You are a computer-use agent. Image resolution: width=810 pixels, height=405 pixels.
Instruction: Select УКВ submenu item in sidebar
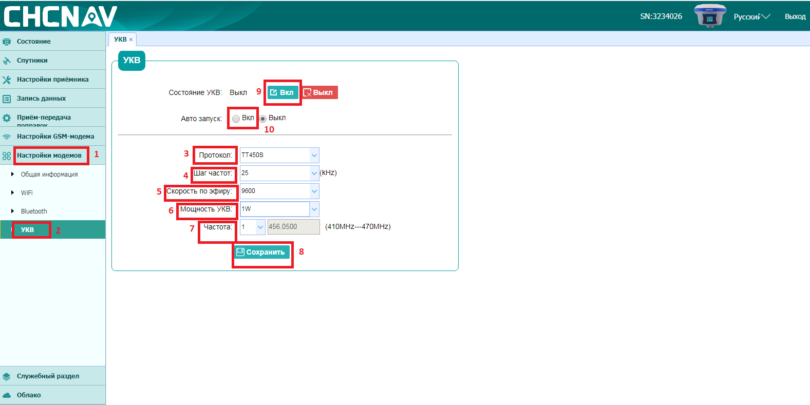[53, 230]
